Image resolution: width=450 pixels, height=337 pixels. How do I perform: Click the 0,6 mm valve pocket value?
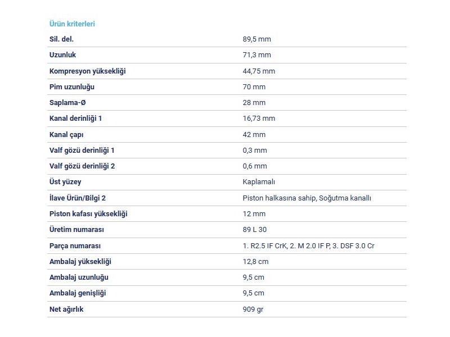tap(255, 166)
